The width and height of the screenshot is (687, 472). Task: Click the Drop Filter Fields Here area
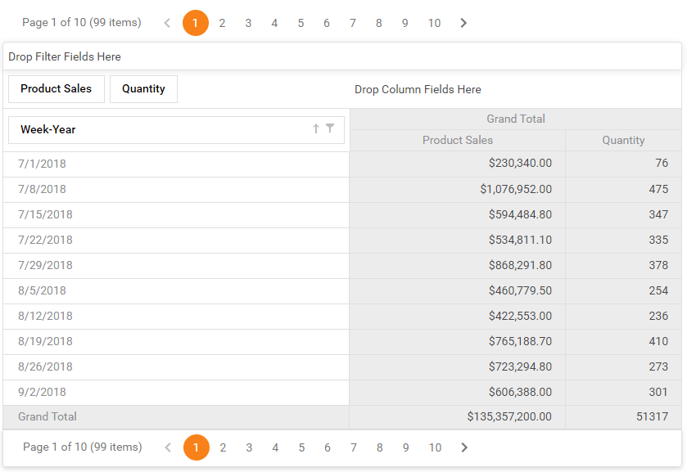342,56
